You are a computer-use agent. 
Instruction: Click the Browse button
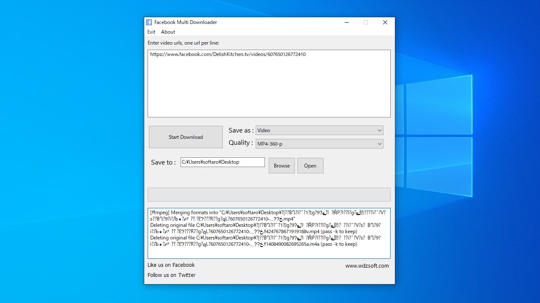(282, 166)
